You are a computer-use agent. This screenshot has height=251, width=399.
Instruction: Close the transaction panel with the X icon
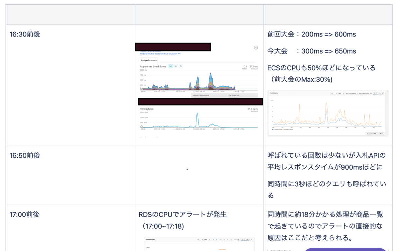[x=256, y=47]
